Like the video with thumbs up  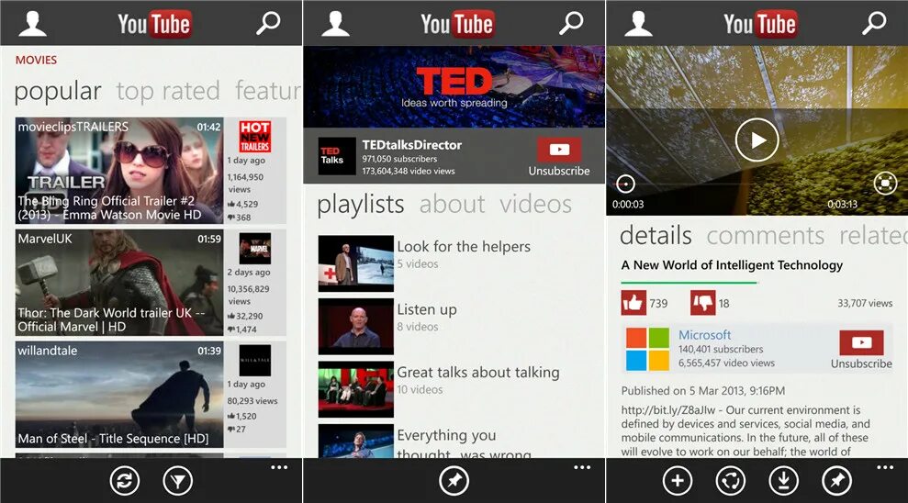point(633,303)
